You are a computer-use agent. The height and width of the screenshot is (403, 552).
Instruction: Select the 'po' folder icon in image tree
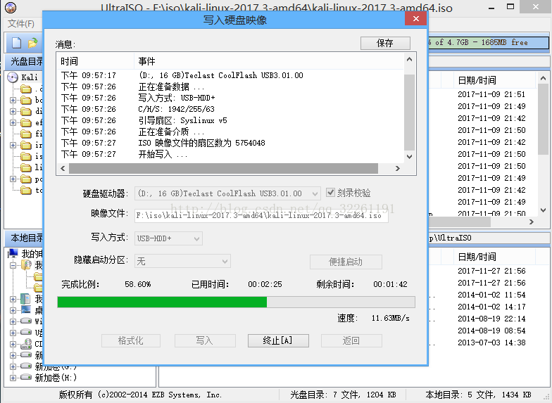(x=26, y=179)
